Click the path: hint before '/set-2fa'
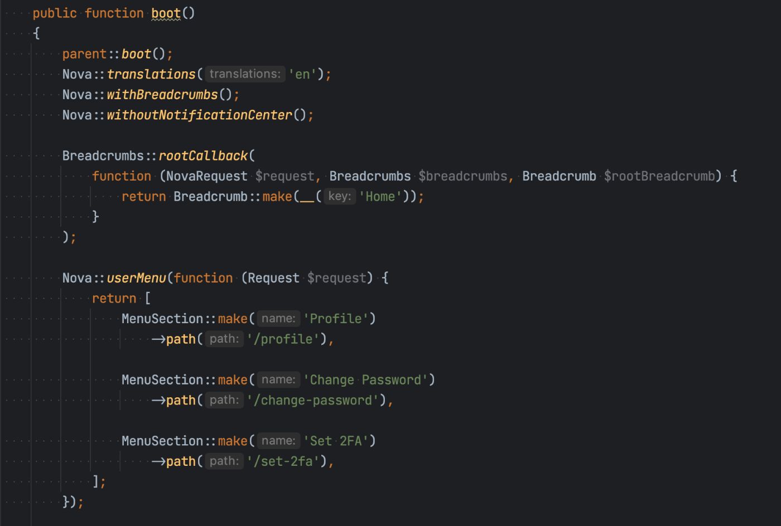This screenshot has height=526, width=781. (224, 461)
